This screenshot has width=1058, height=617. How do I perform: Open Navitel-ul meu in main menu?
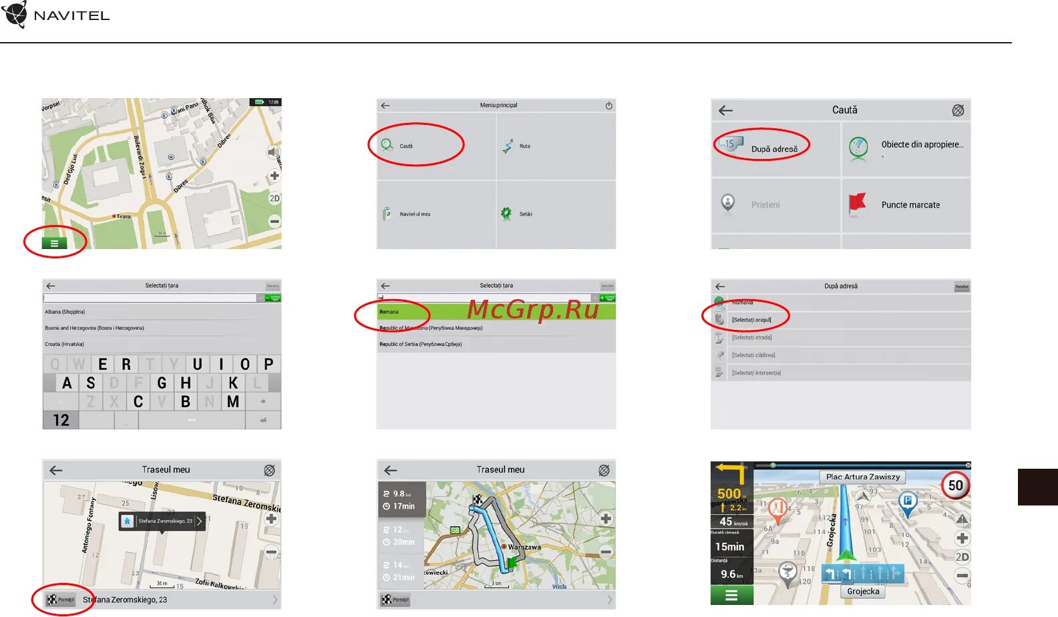coord(436,214)
